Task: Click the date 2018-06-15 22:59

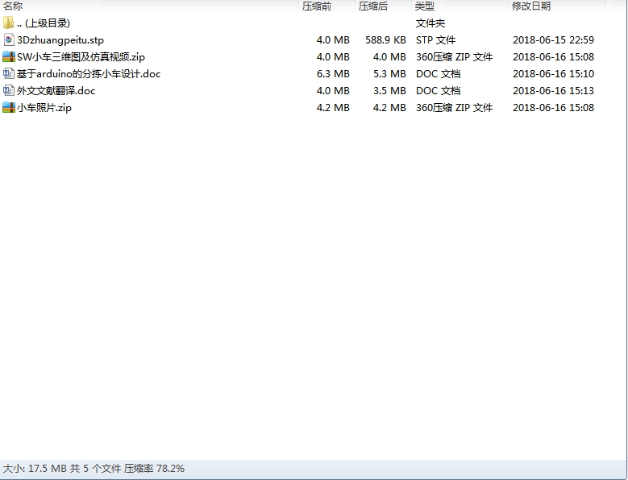Action: tap(553, 40)
